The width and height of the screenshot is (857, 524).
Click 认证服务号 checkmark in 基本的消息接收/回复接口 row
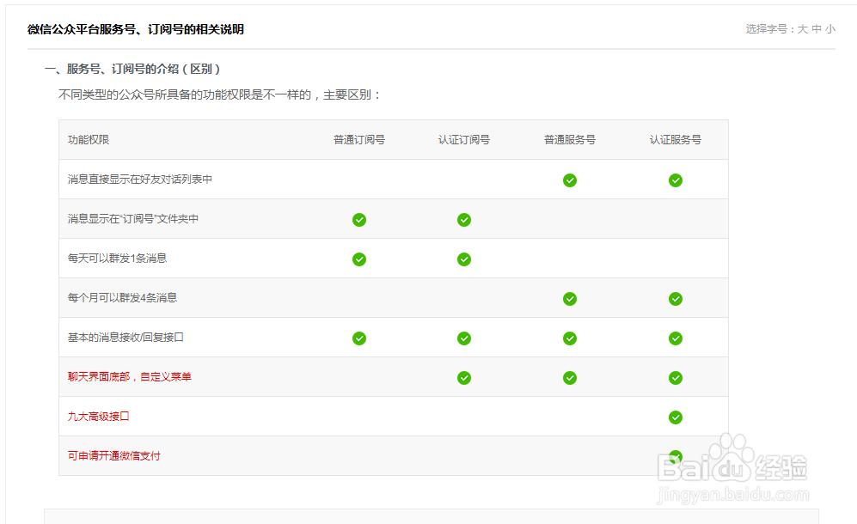676,338
